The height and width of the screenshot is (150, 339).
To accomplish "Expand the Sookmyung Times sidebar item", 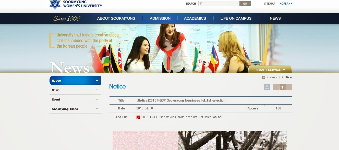I will [97, 109].
